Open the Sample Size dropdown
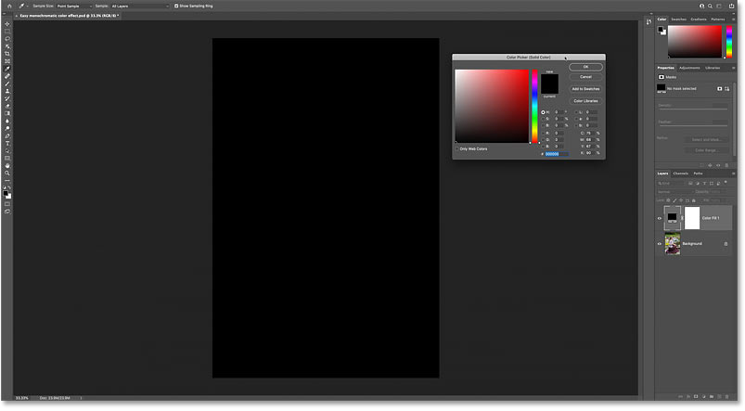This screenshot has height=411, width=745. 73,6
